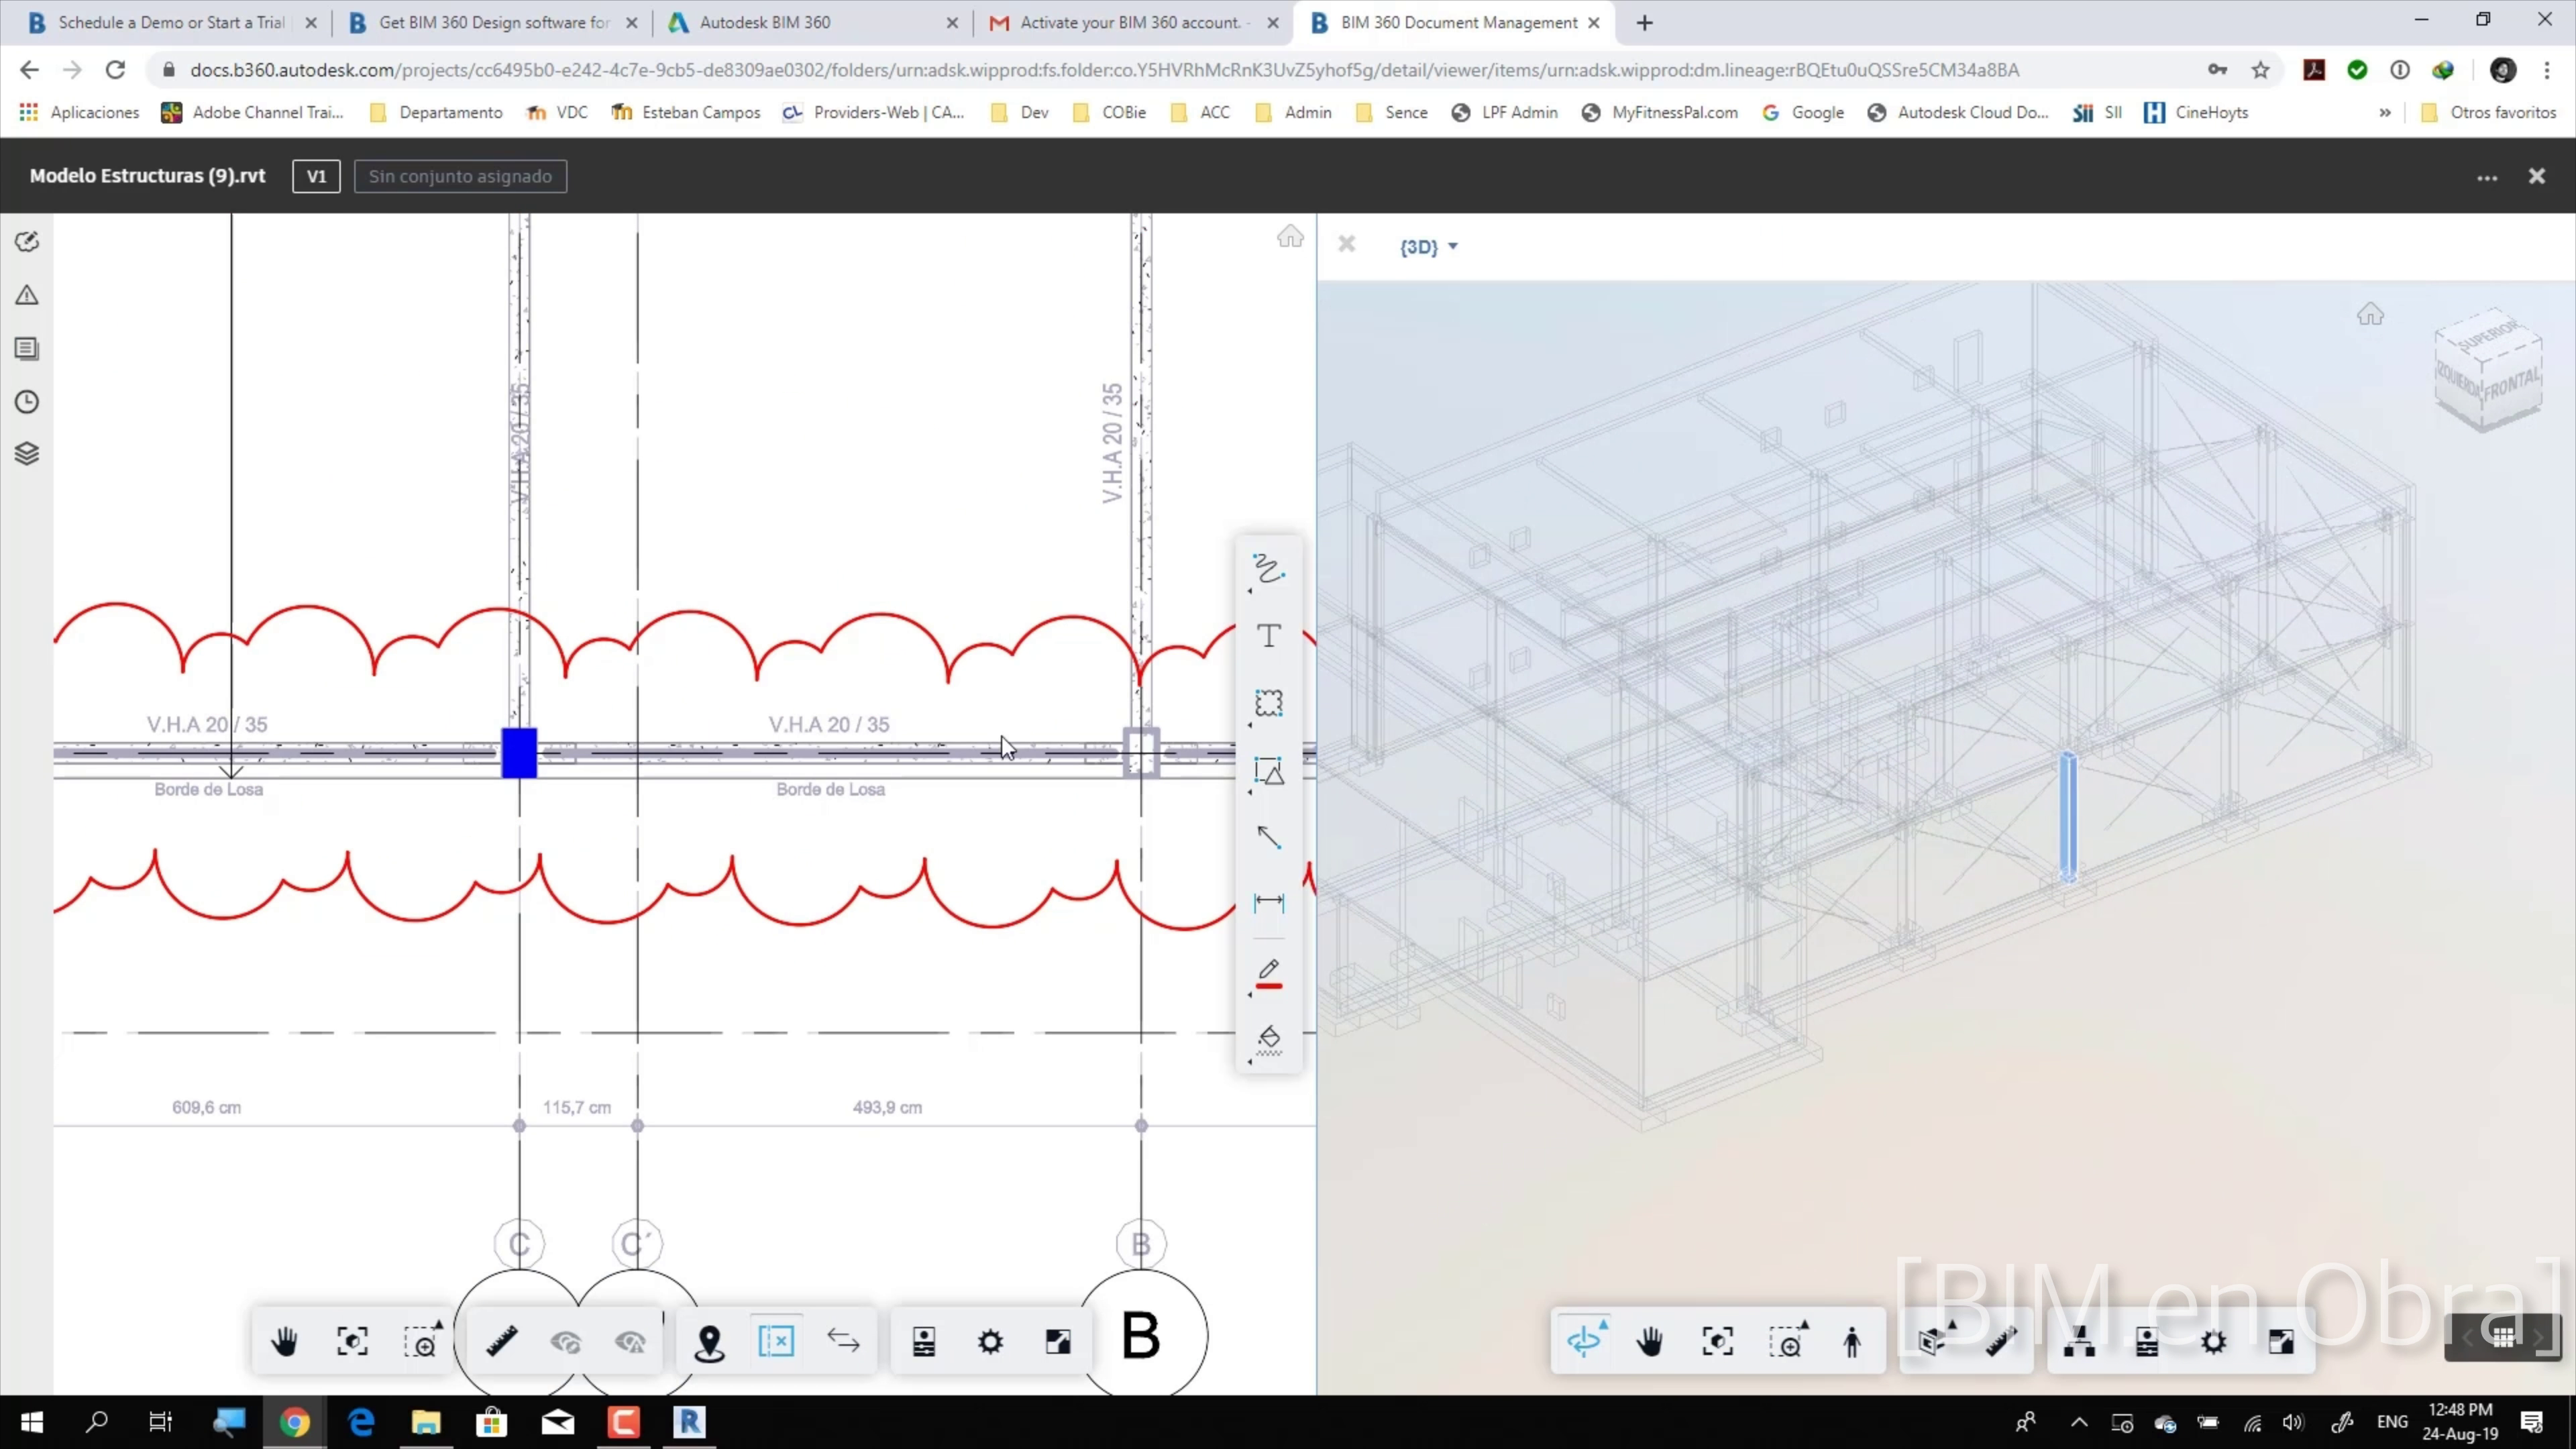Open the section analysis tool
Image resolution: width=2576 pixels, height=1449 pixels.
pyautogui.click(x=1932, y=1341)
